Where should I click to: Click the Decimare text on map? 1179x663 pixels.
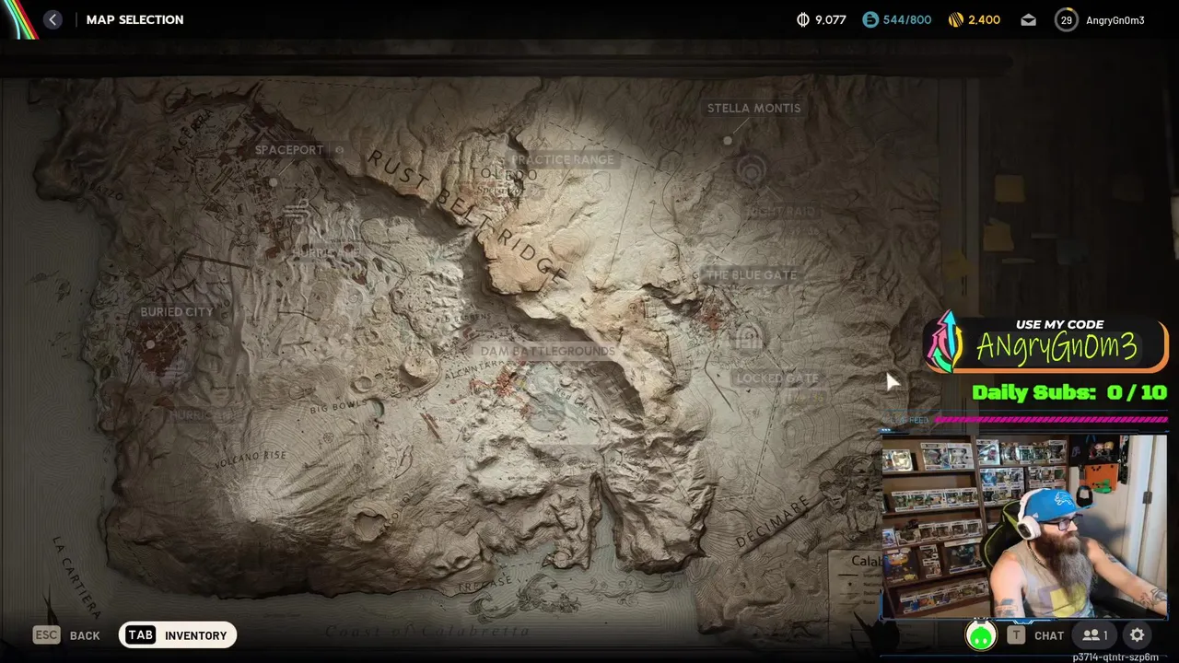coord(772,523)
